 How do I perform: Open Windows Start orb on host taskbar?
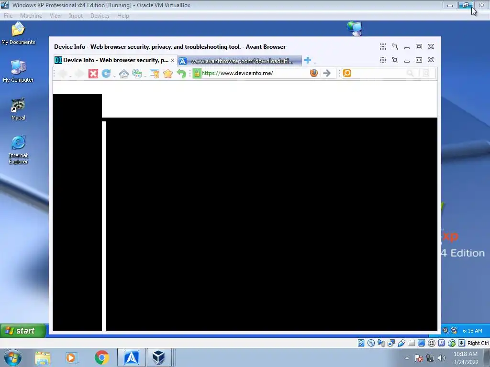coord(13,357)
